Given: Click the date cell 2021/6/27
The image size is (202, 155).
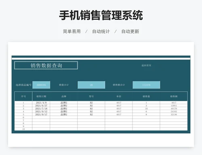Looking at the screenshot, I should click(x=41, y=106).
